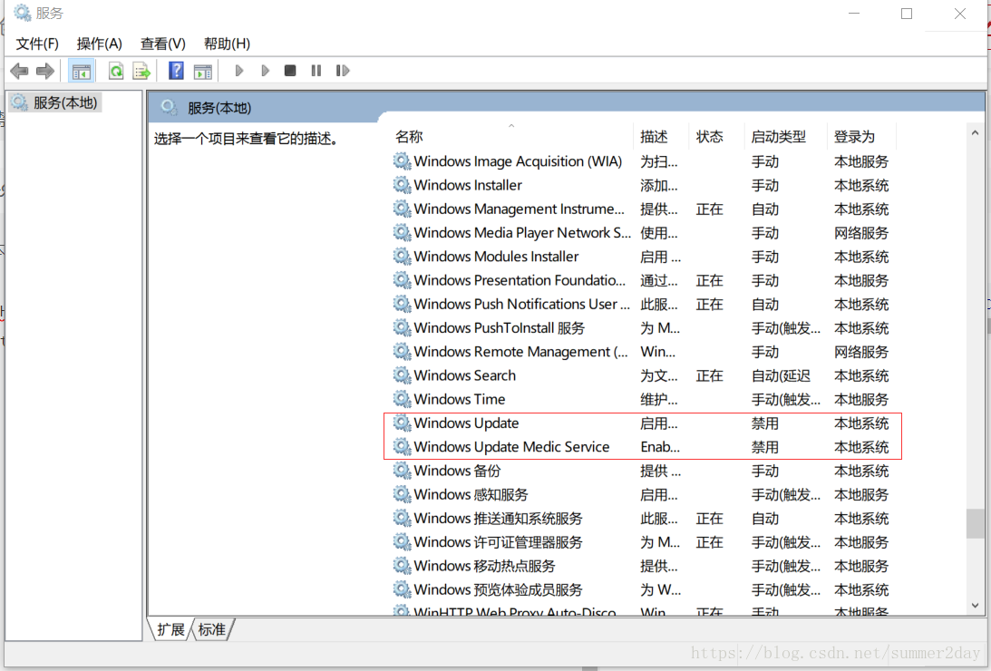This screenshot has width=991, height=671.
Task: Click 网络服务 logon of Windows Remote Management
Action: click(861, 351)
